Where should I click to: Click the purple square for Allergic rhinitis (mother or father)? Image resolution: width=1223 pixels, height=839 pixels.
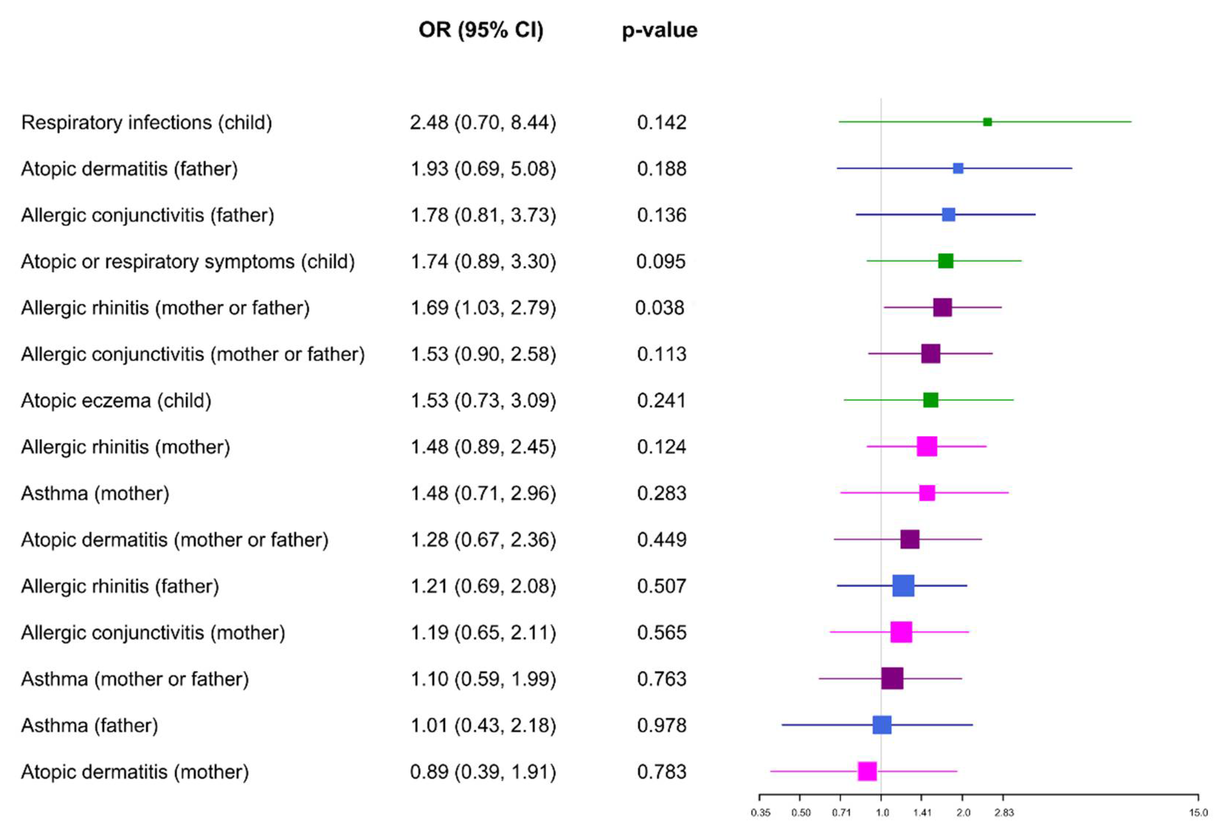[942, 307]
